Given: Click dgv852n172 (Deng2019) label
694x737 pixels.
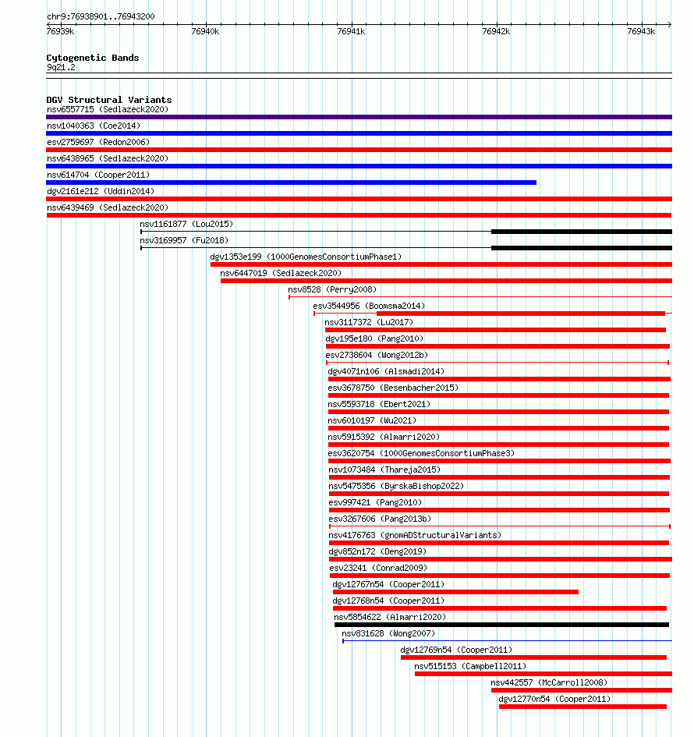Looking at the screenshot, I should click(x=377, y=552).
